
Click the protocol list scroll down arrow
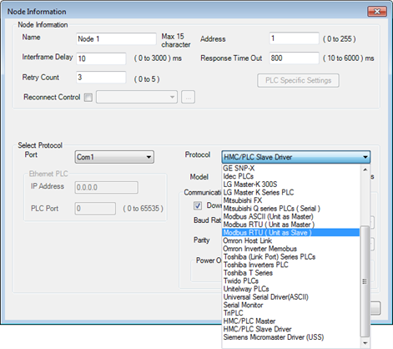[365, 343]
